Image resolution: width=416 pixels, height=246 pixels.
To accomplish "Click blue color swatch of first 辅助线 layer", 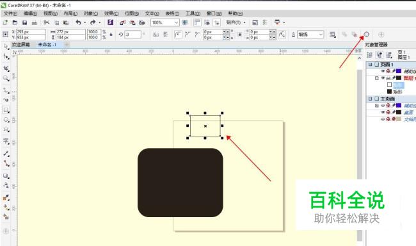I will coord(399,71).
